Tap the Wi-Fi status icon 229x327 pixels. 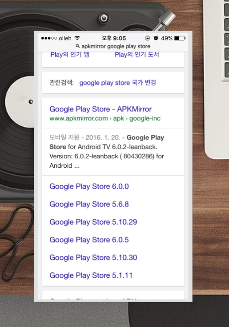pos(77,38)
